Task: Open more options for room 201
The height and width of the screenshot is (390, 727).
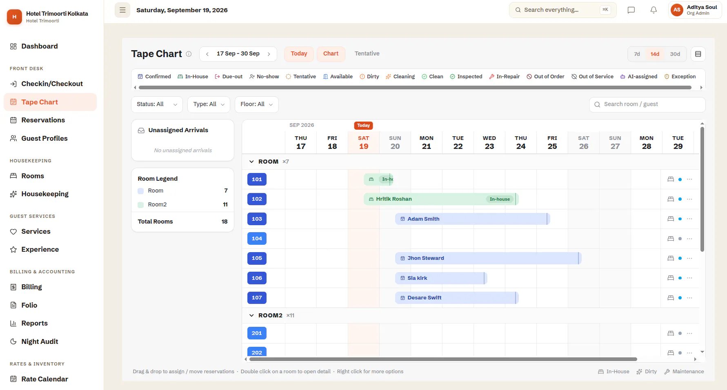Action: pyautogui.click(x=689, y=333)
